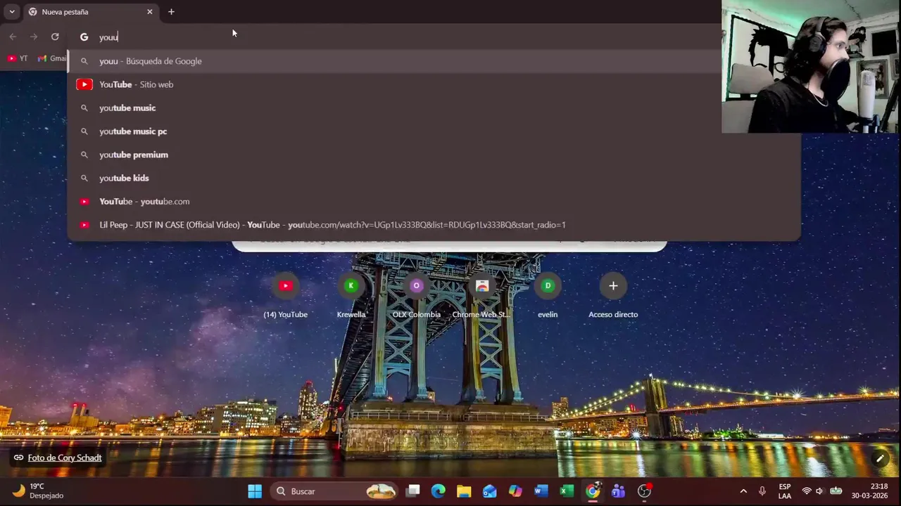Open the weather widget showing 19°C Despejado
This screenshot has height=506, width=901.
(x=39, y=491)
